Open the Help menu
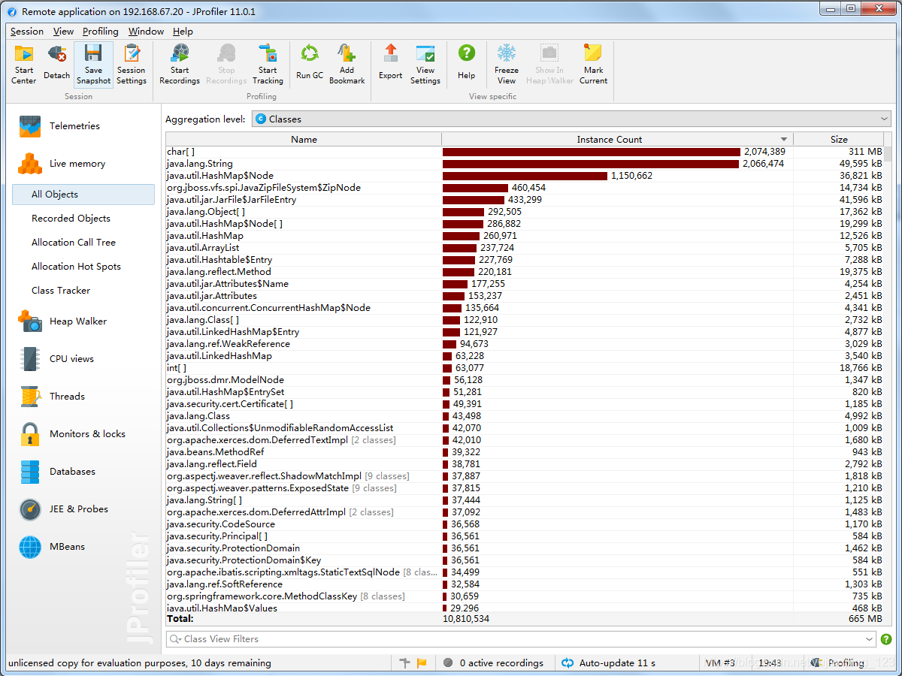Image resolution: width=902 pixels, height=676 pixels. point(183,32)
